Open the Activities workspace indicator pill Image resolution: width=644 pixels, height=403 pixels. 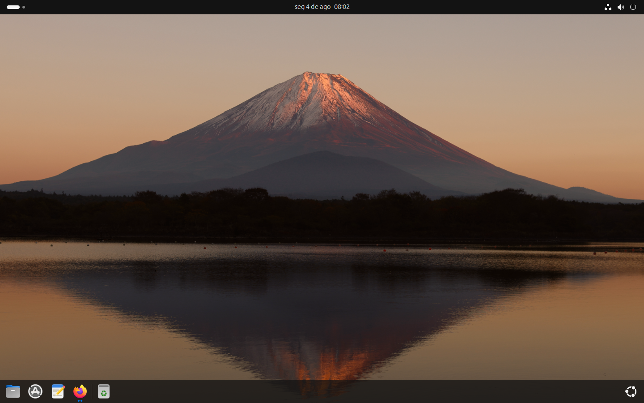13,7
